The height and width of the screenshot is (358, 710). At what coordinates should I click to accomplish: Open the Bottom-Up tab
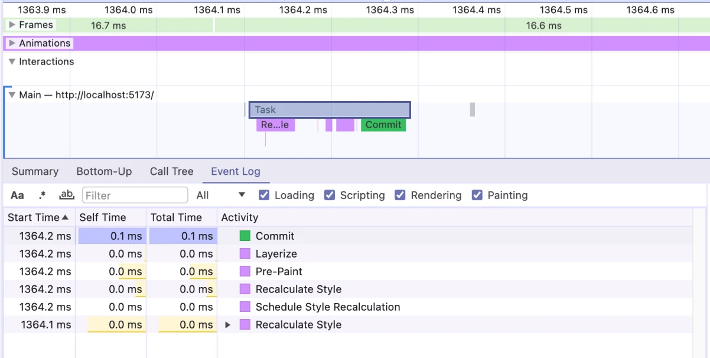(x=104, y=171)
